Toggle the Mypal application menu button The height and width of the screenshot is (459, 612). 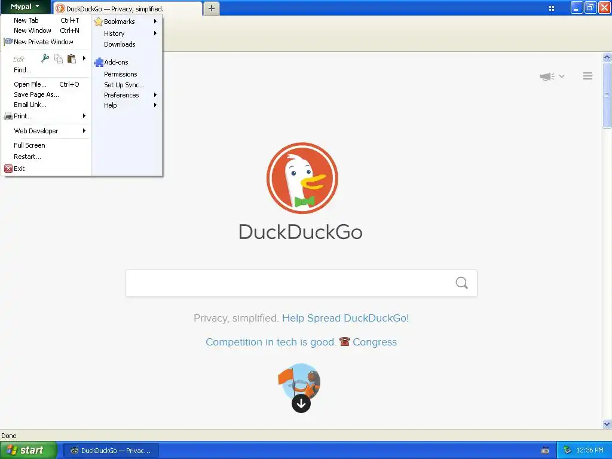click(25, 7)
